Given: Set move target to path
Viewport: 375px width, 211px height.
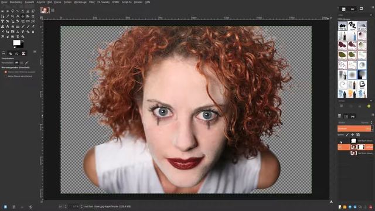Looking at the screenshot, I should (x=26, y=63).
